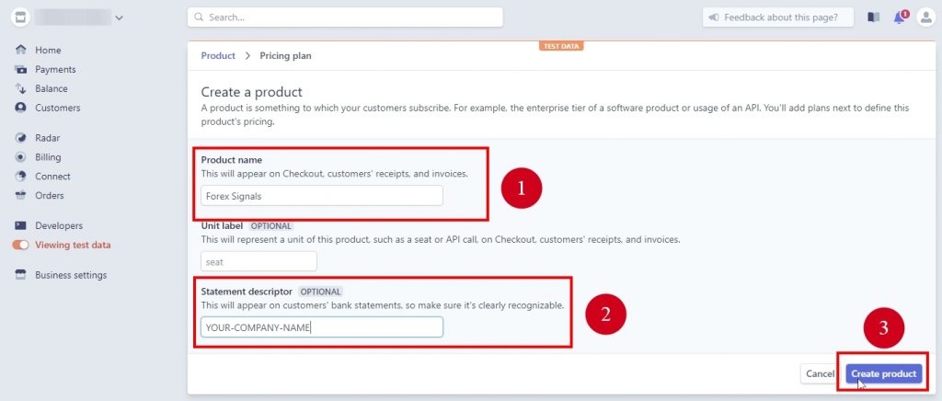The height and width of the screenshot is (401, 942).
Task: Go to the Orders sidebar item
Action: [49, 195]
